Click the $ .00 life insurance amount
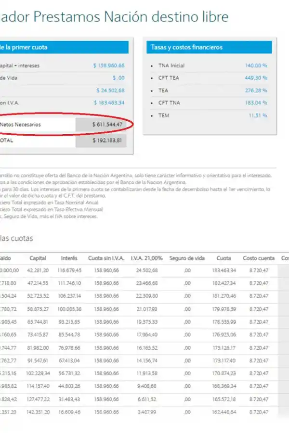This screenshot has width=289, height=433. pyautogui.click(x=118, y=78)
